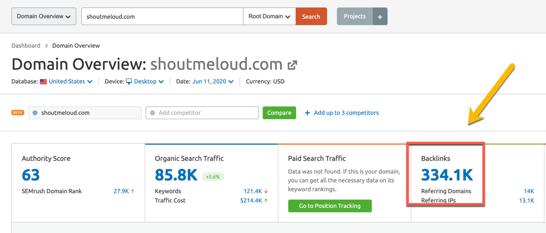Click the BETA badge icon
The height and width of the screenshot is (233, 546).
click(18, 113)
